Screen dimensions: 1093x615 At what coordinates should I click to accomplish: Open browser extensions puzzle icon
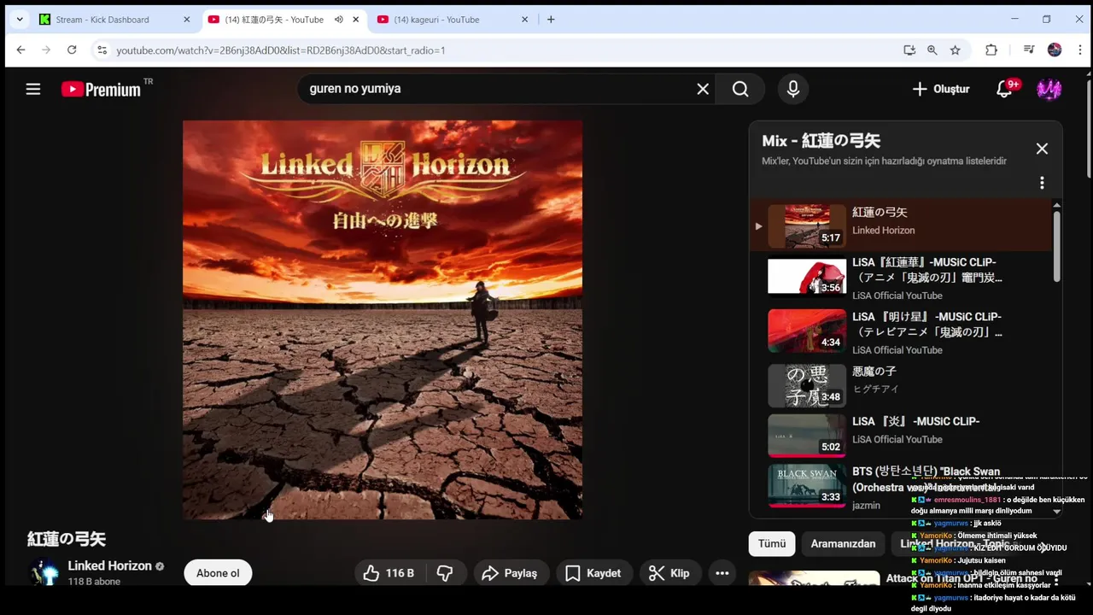991,50
